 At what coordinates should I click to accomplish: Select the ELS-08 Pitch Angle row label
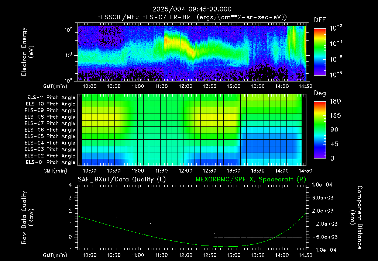[x=50, y=117]
